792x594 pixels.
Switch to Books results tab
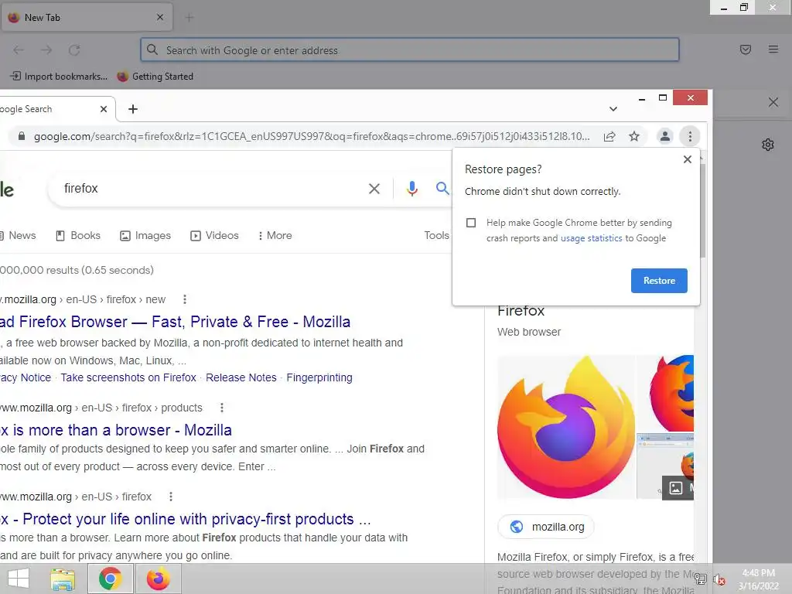pyautogui.click(x=78, y=235)
